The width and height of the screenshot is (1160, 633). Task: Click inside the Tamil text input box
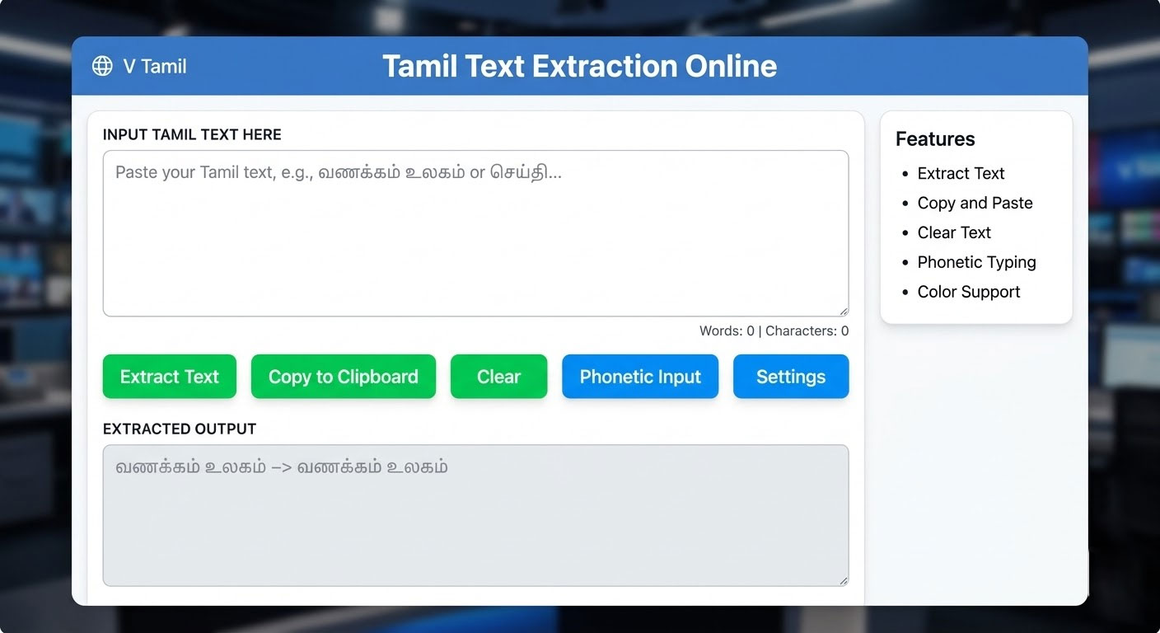point(475,232)
